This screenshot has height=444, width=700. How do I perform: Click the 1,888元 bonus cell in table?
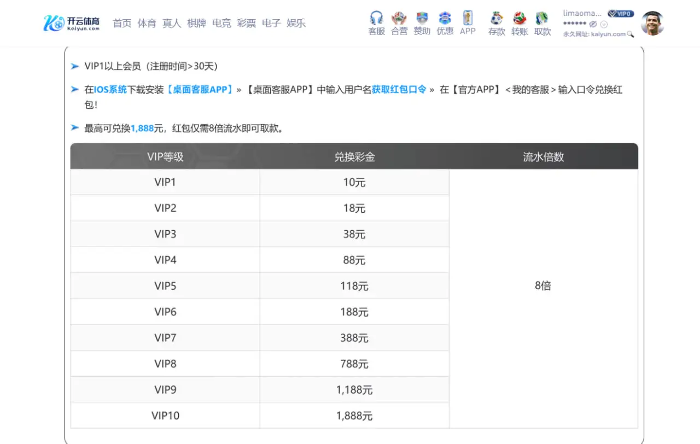click(354, 416)
